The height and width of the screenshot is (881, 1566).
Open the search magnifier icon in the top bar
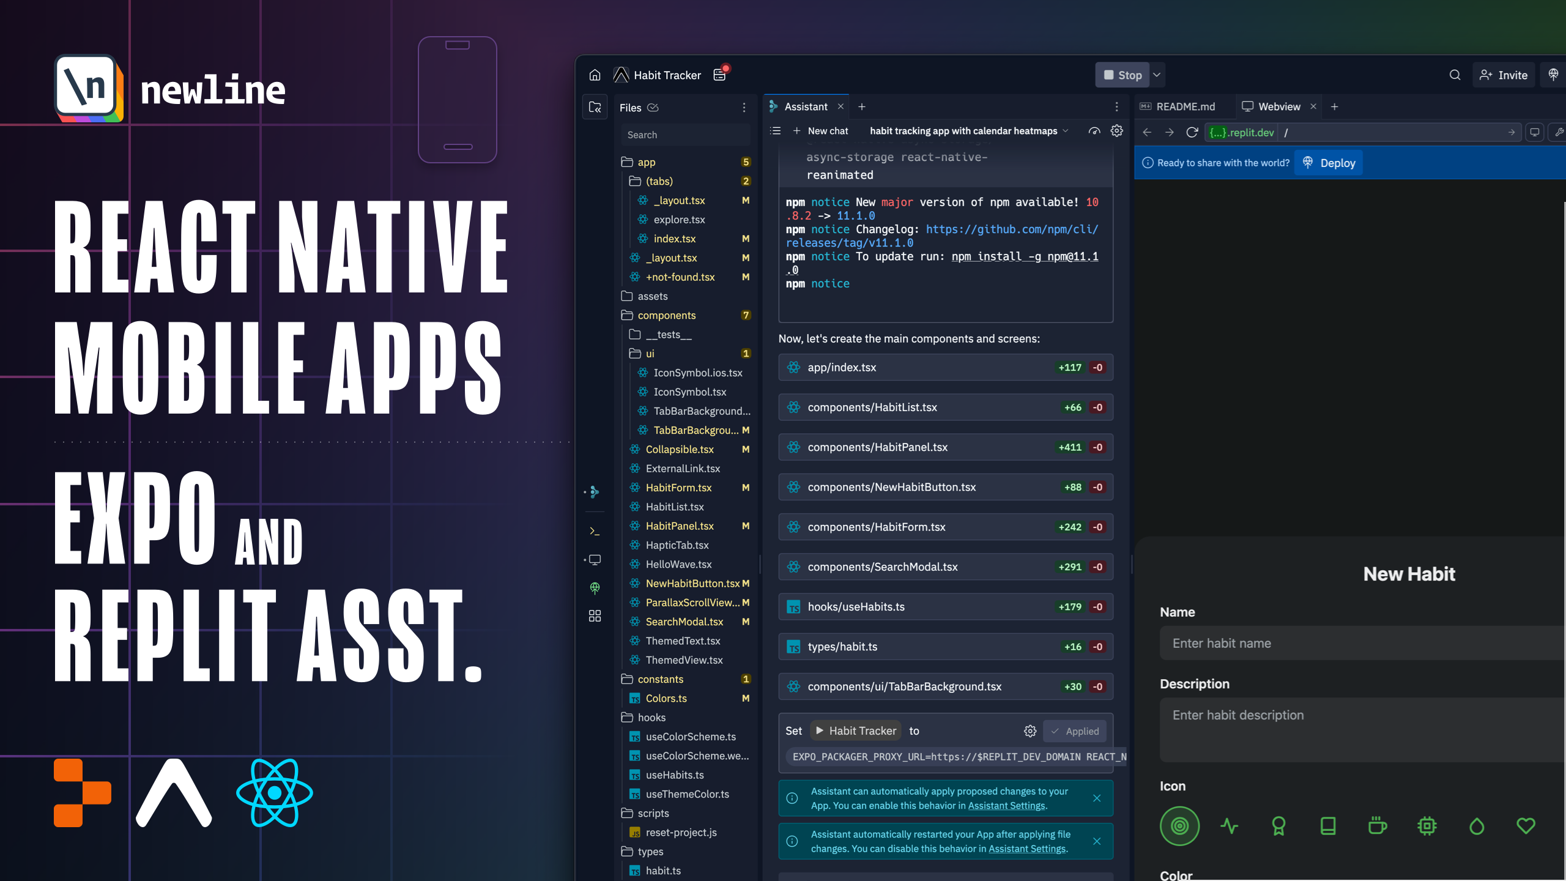click(1455, 75)
